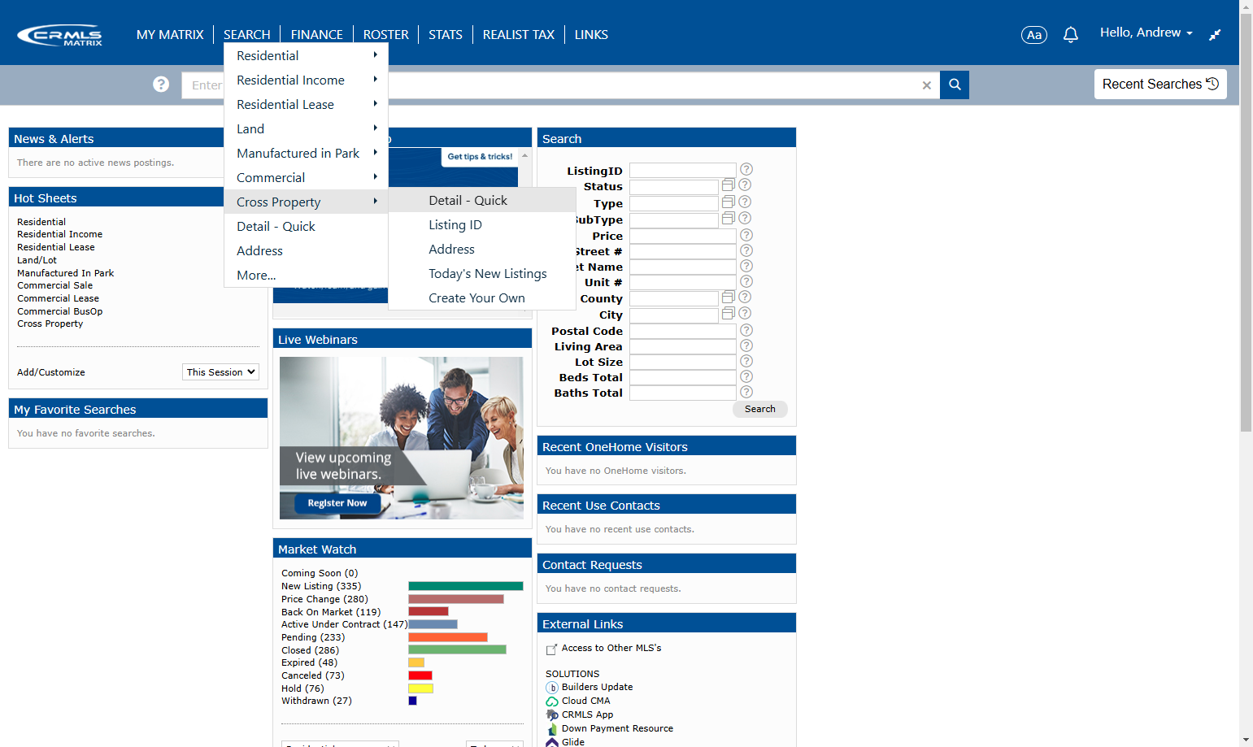Open the This Session dropdown
The image size is (1253, 747).
click(220, 372)
